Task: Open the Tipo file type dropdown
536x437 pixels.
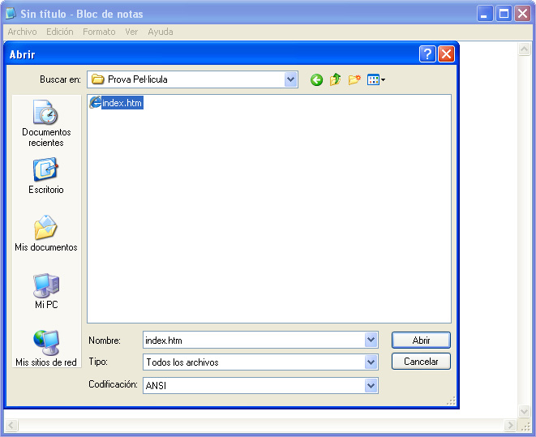Action: [371, 362]
